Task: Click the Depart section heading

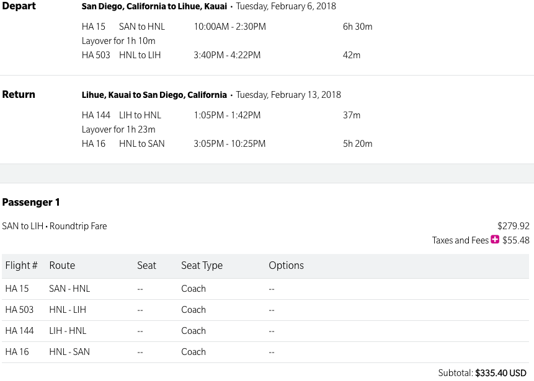Action: coord(19,6)
